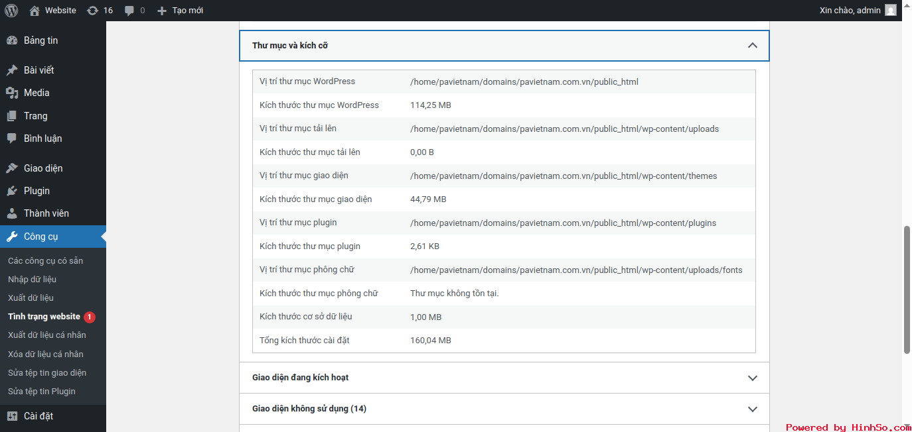Open Bảng tin dashboard menu
Viewport: 912px width, 432px height.
click(x=40, y=40)
